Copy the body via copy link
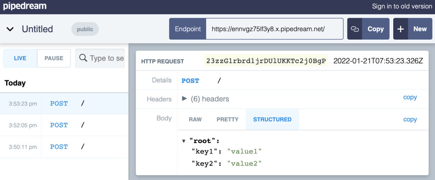 410,119
